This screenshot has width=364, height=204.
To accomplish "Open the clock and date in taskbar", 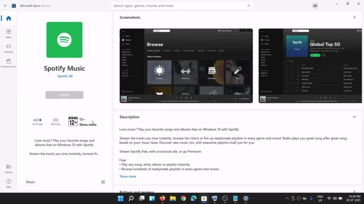I will pyautogui.click(x=354, y=199).
